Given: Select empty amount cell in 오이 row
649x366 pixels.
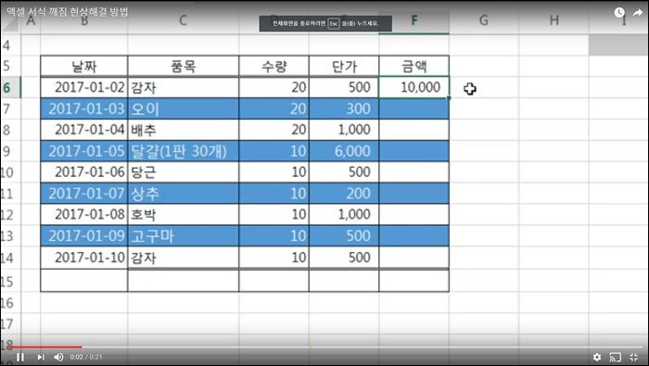Looking at the screenshot, I should [414, 108].
